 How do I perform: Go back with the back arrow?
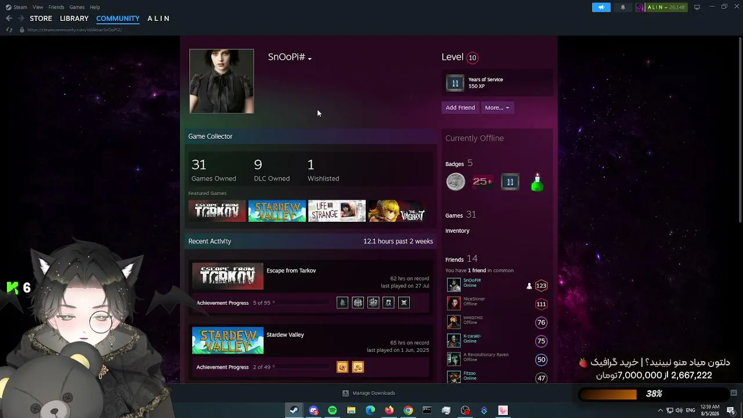pyautogui.click(x=9, y=19)
